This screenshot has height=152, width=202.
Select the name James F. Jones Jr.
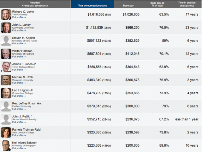click(24, 64)
